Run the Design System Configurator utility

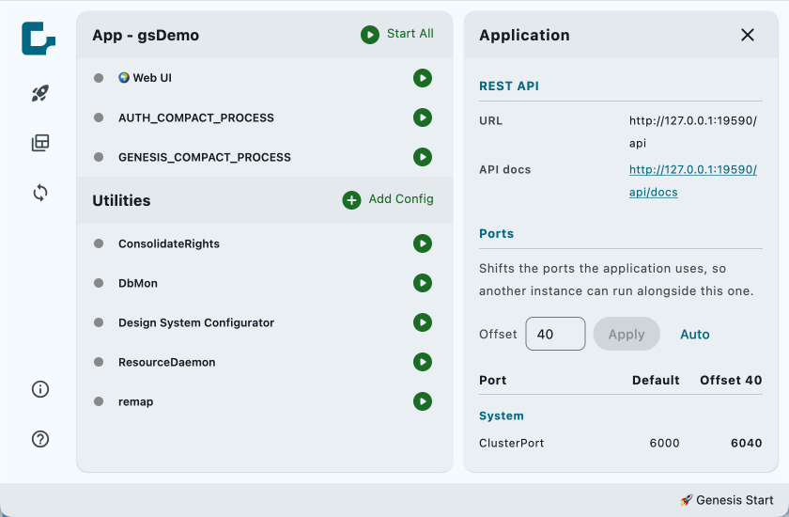[423, 322]
